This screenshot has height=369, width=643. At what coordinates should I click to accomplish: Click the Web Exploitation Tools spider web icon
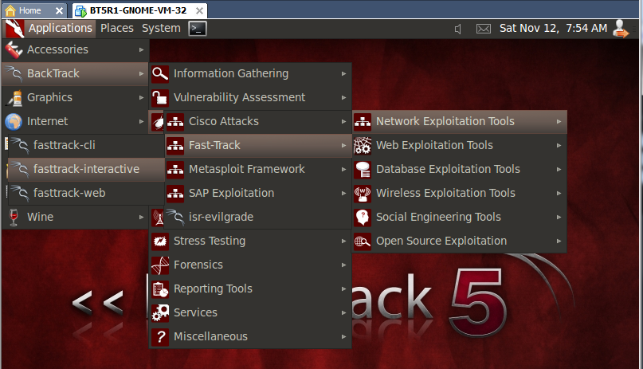tap(363, 146)
